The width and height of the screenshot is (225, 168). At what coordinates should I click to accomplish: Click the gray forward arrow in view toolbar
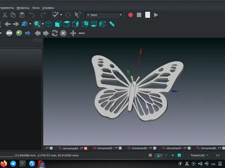(x=16, y=24)
